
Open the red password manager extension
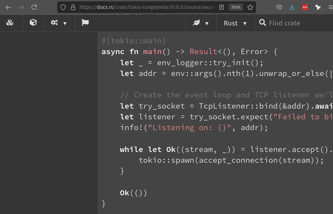[x=305, y=8]
